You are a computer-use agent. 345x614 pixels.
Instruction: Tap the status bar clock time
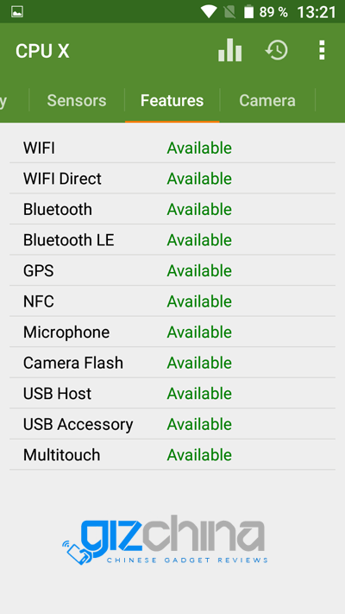point(317,12)
